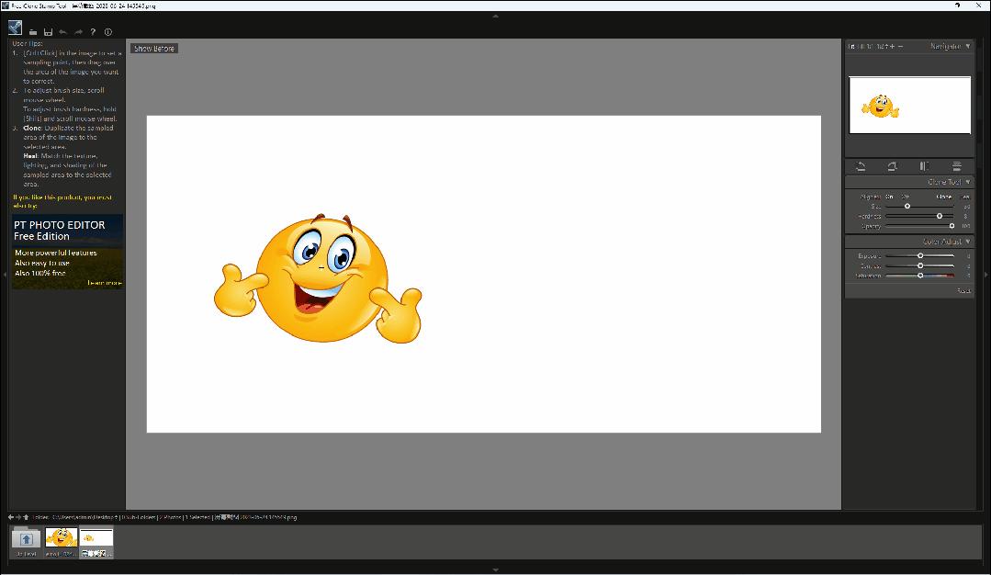Viewport: 991px width, 575px height.
Task: Go up one folder with the up arrow
Action: point(26,517)
